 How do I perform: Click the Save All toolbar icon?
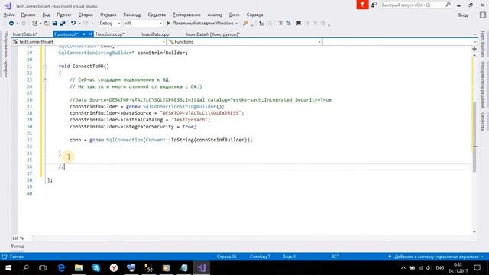pos(63,24)
